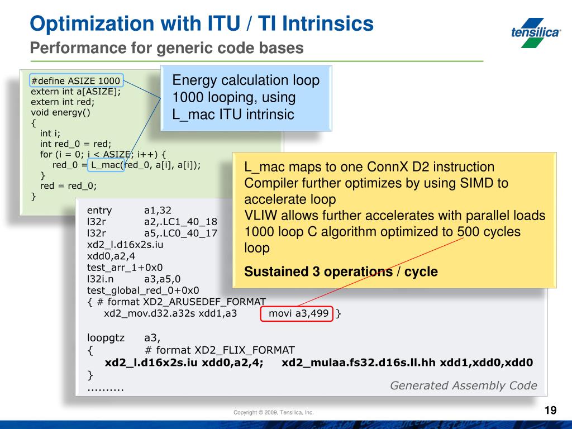Click the 'test_global_red_0+0x0' line

click(x=143, y=290)
